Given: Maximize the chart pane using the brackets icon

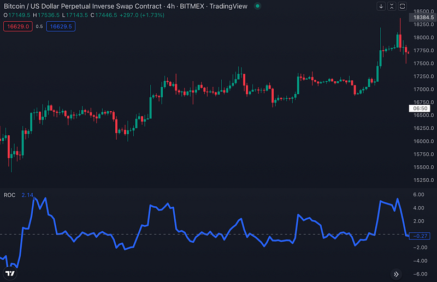Looking at the screenshot, I should pos(402,6).
